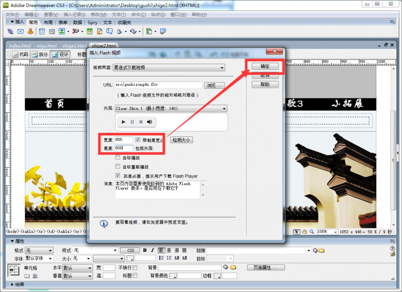
Task: Insert a Named Anchor using the anchor icon
Action: tap(31, 32)
